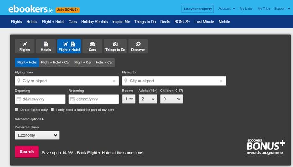Select the Flight + Hotel + Car option
Image resolution: width=293 pixels, height=167 pixels.
point(55,63)
